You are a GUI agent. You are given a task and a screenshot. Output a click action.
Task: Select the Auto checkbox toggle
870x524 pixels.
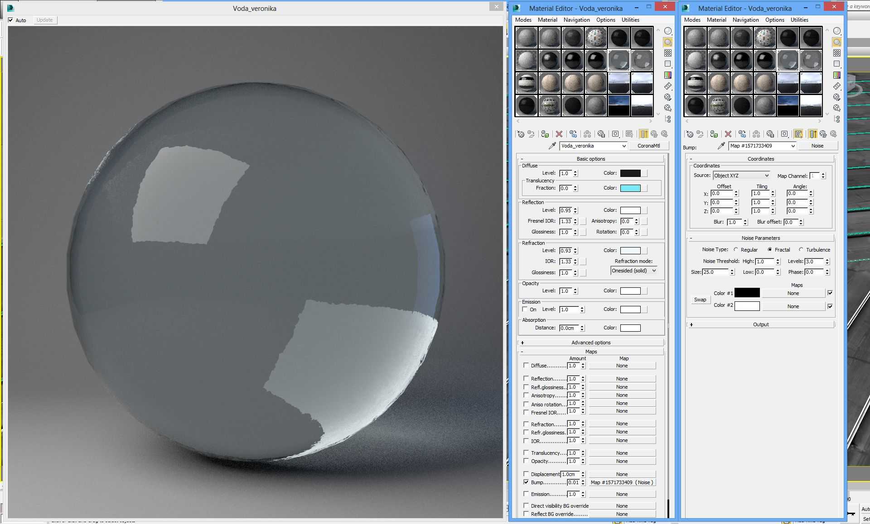click(11, 20)
